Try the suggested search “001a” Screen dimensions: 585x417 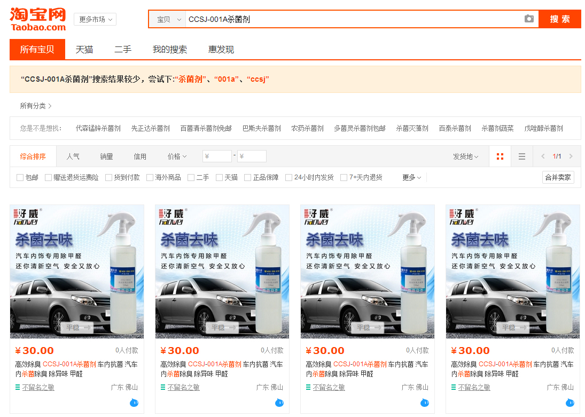pyautogui.click(x=227, y=79)
